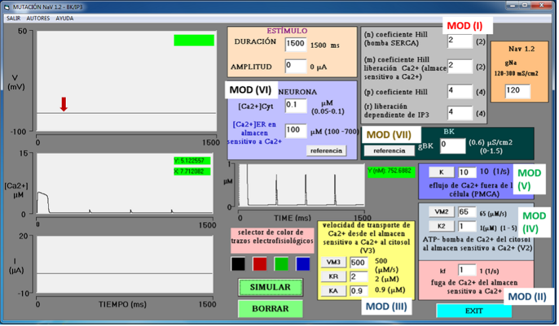
Task: Open the AYUDA menu
Action: pos(64,18)
